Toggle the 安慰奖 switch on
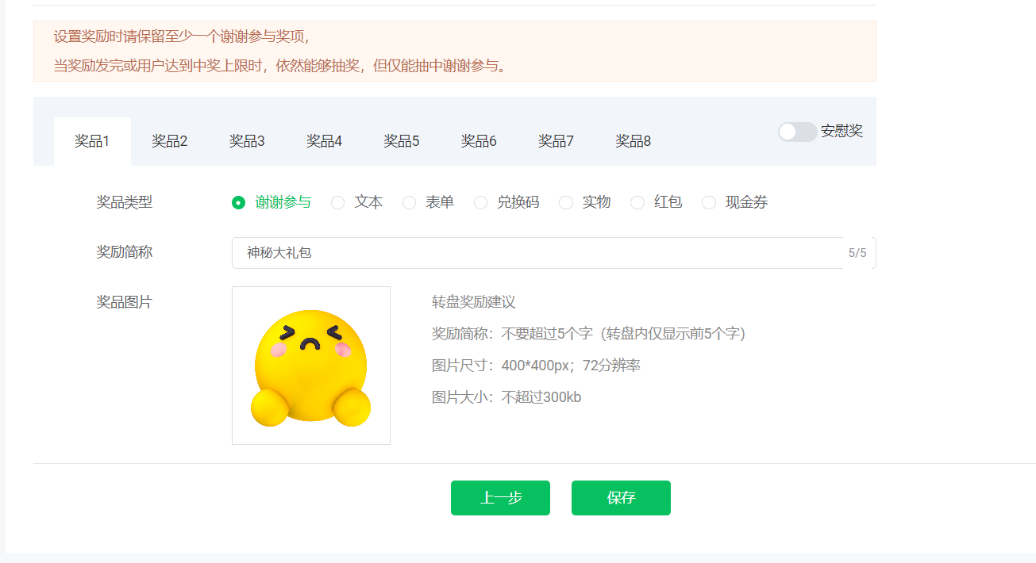1036x563 pixels. coord(797,132)
